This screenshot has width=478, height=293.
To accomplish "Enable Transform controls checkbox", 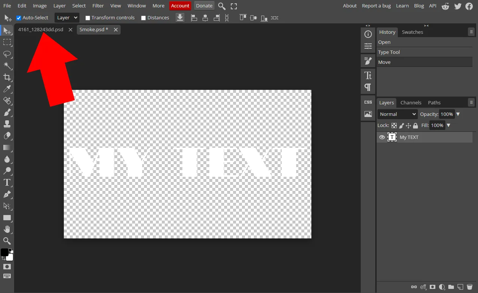I will 88,18.
